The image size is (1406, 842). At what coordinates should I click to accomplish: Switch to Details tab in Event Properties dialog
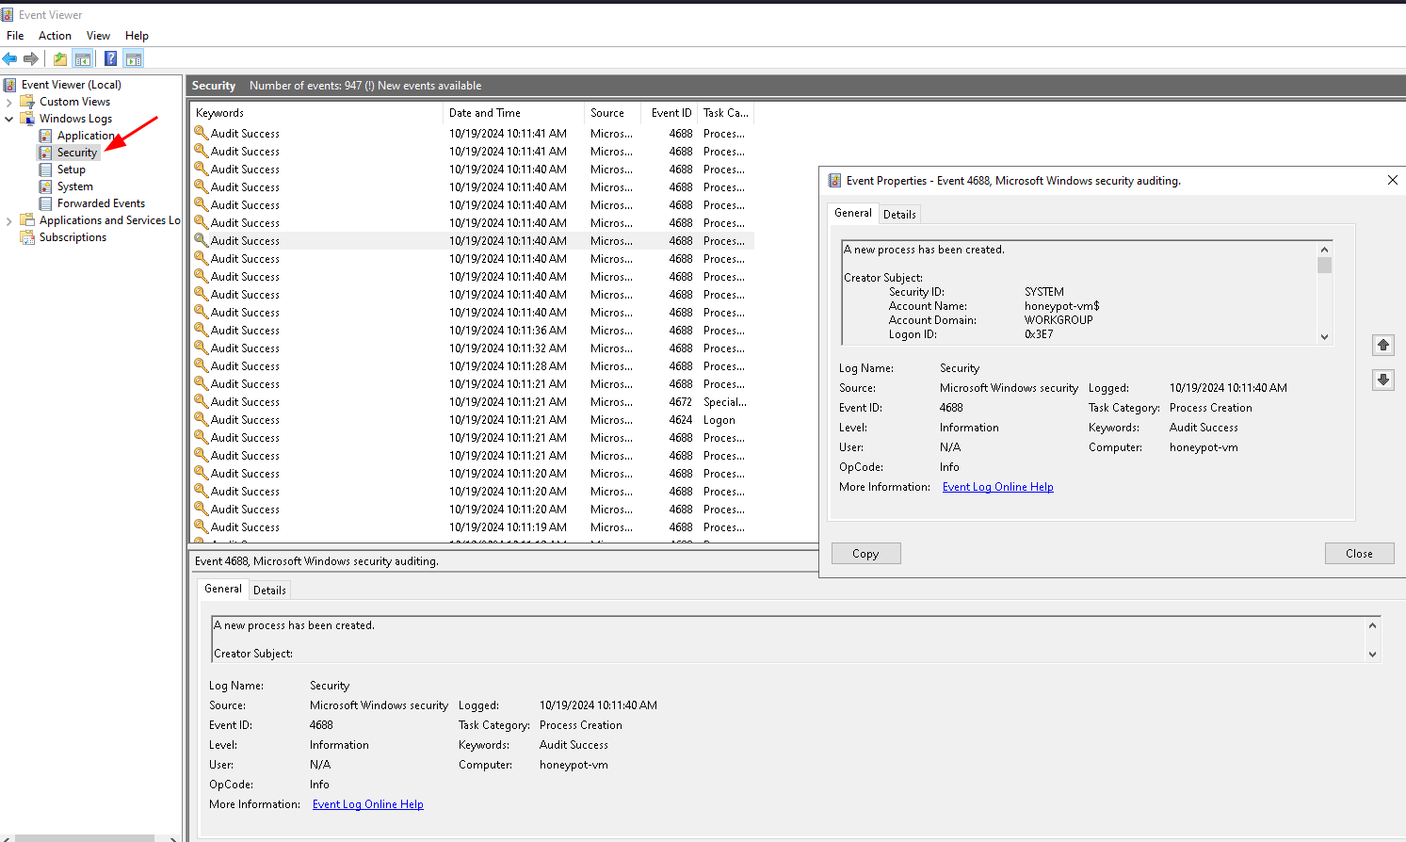pyautogui.click(x=899, y=215)
